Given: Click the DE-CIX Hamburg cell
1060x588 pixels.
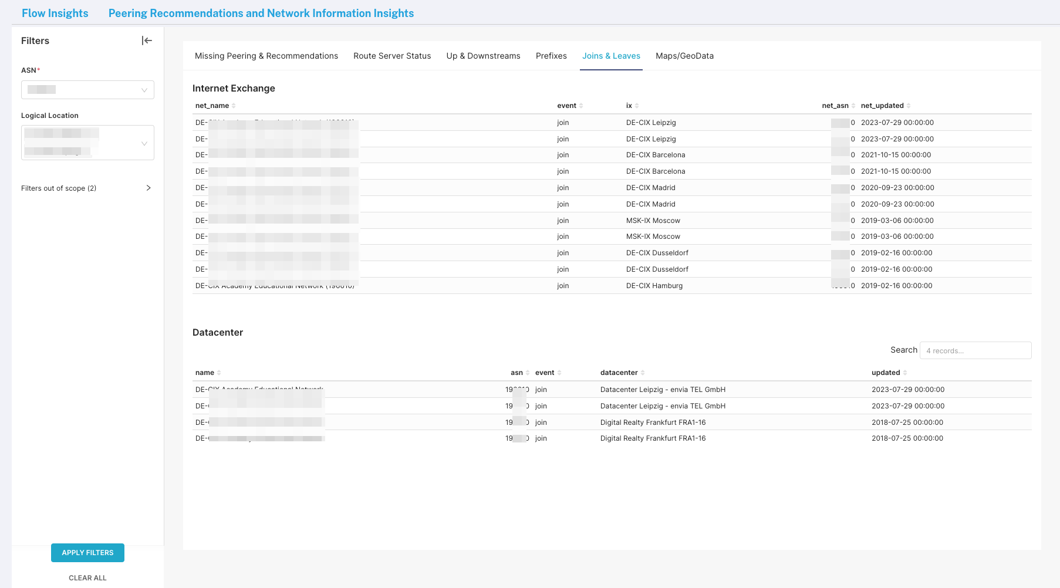Looking at the screenshot, I should 654,286.
